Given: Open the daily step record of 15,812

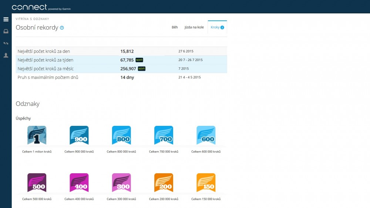Looking at the screenshot, I should coord(127,51).
